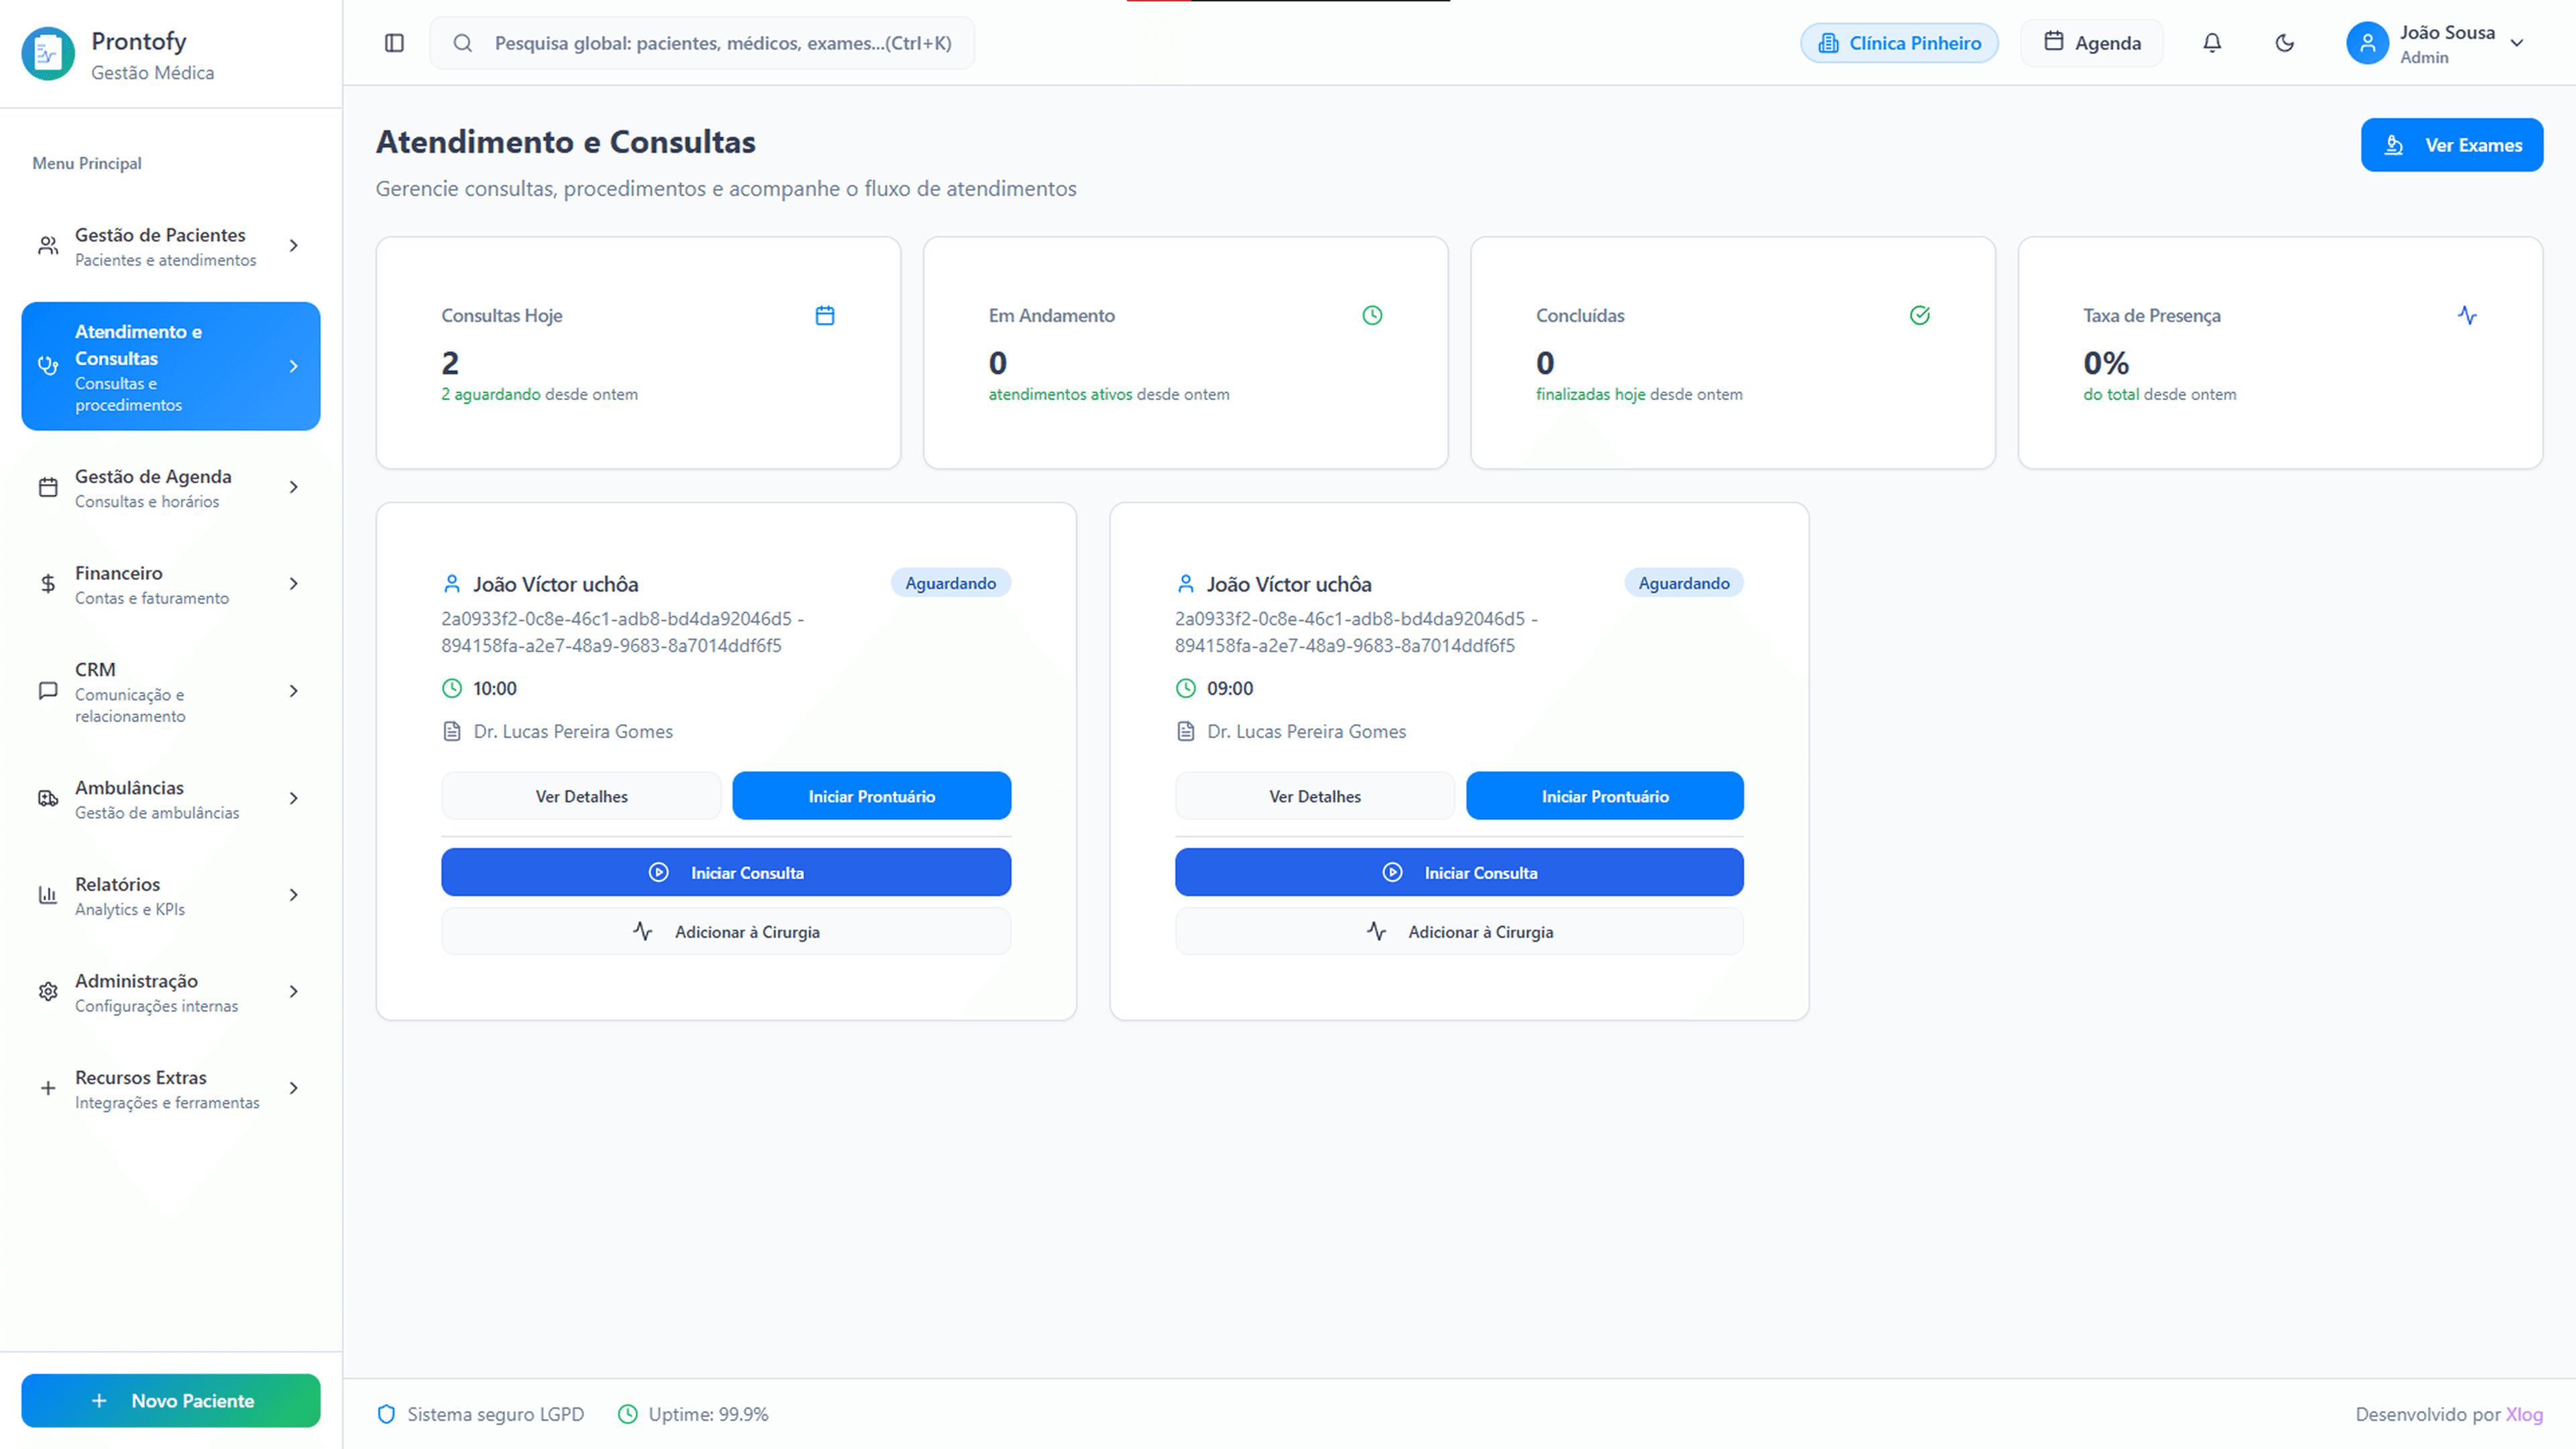
Task: Expand the Financeiro menu chevron
Action: point(293,584)
